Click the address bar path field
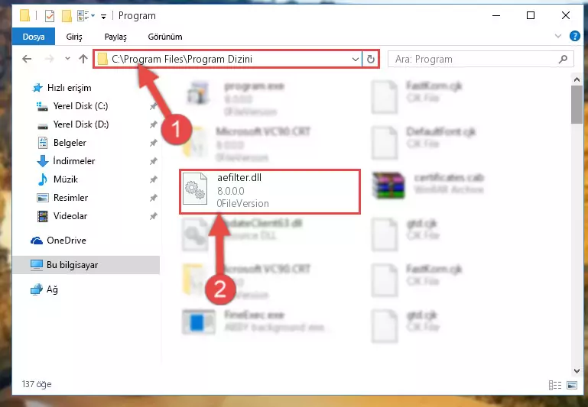Viewport: 588px width, 407px height. (228, 59)
